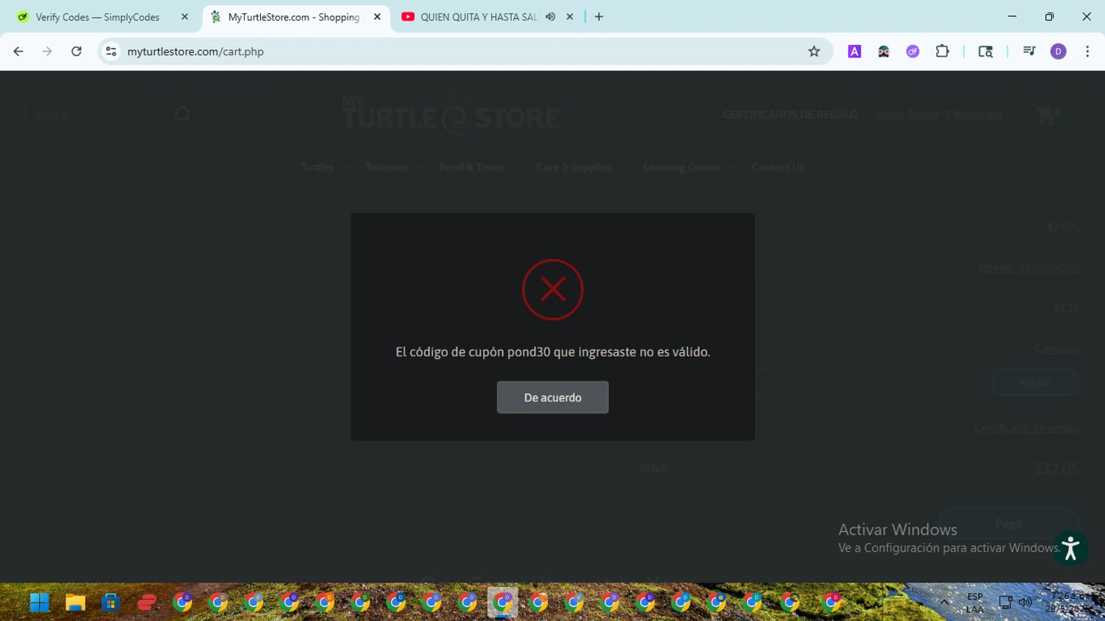Open the shopping cart icon
The width and height of the screenshot is (1105, 621).
click(1047, 115)
